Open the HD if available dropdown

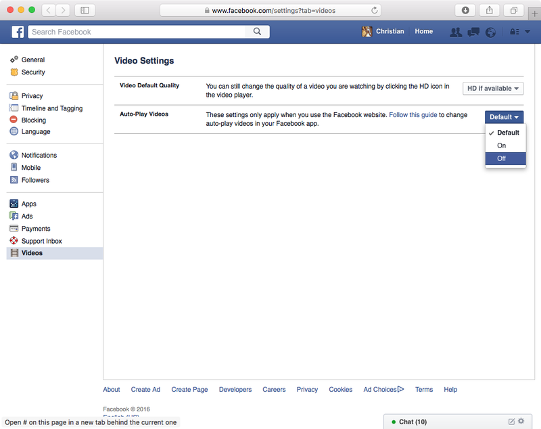coord(493,89)
